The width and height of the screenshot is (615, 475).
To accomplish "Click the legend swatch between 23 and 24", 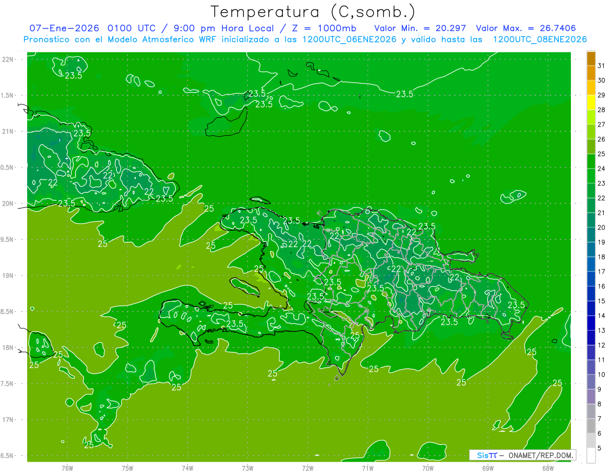I will point(591,176).
